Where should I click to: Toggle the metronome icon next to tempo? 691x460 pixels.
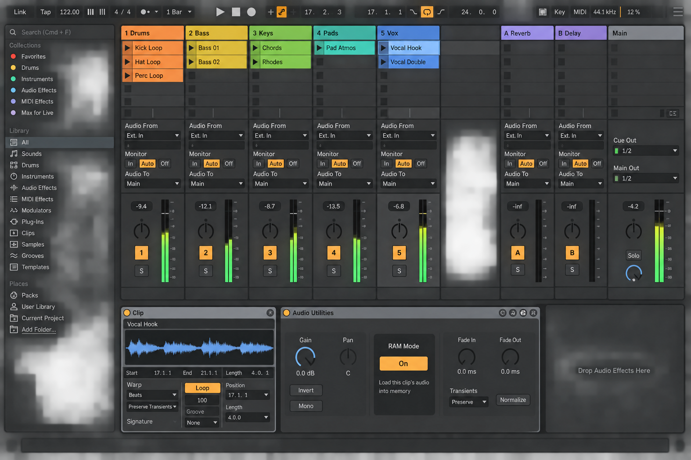pos(145,12)
